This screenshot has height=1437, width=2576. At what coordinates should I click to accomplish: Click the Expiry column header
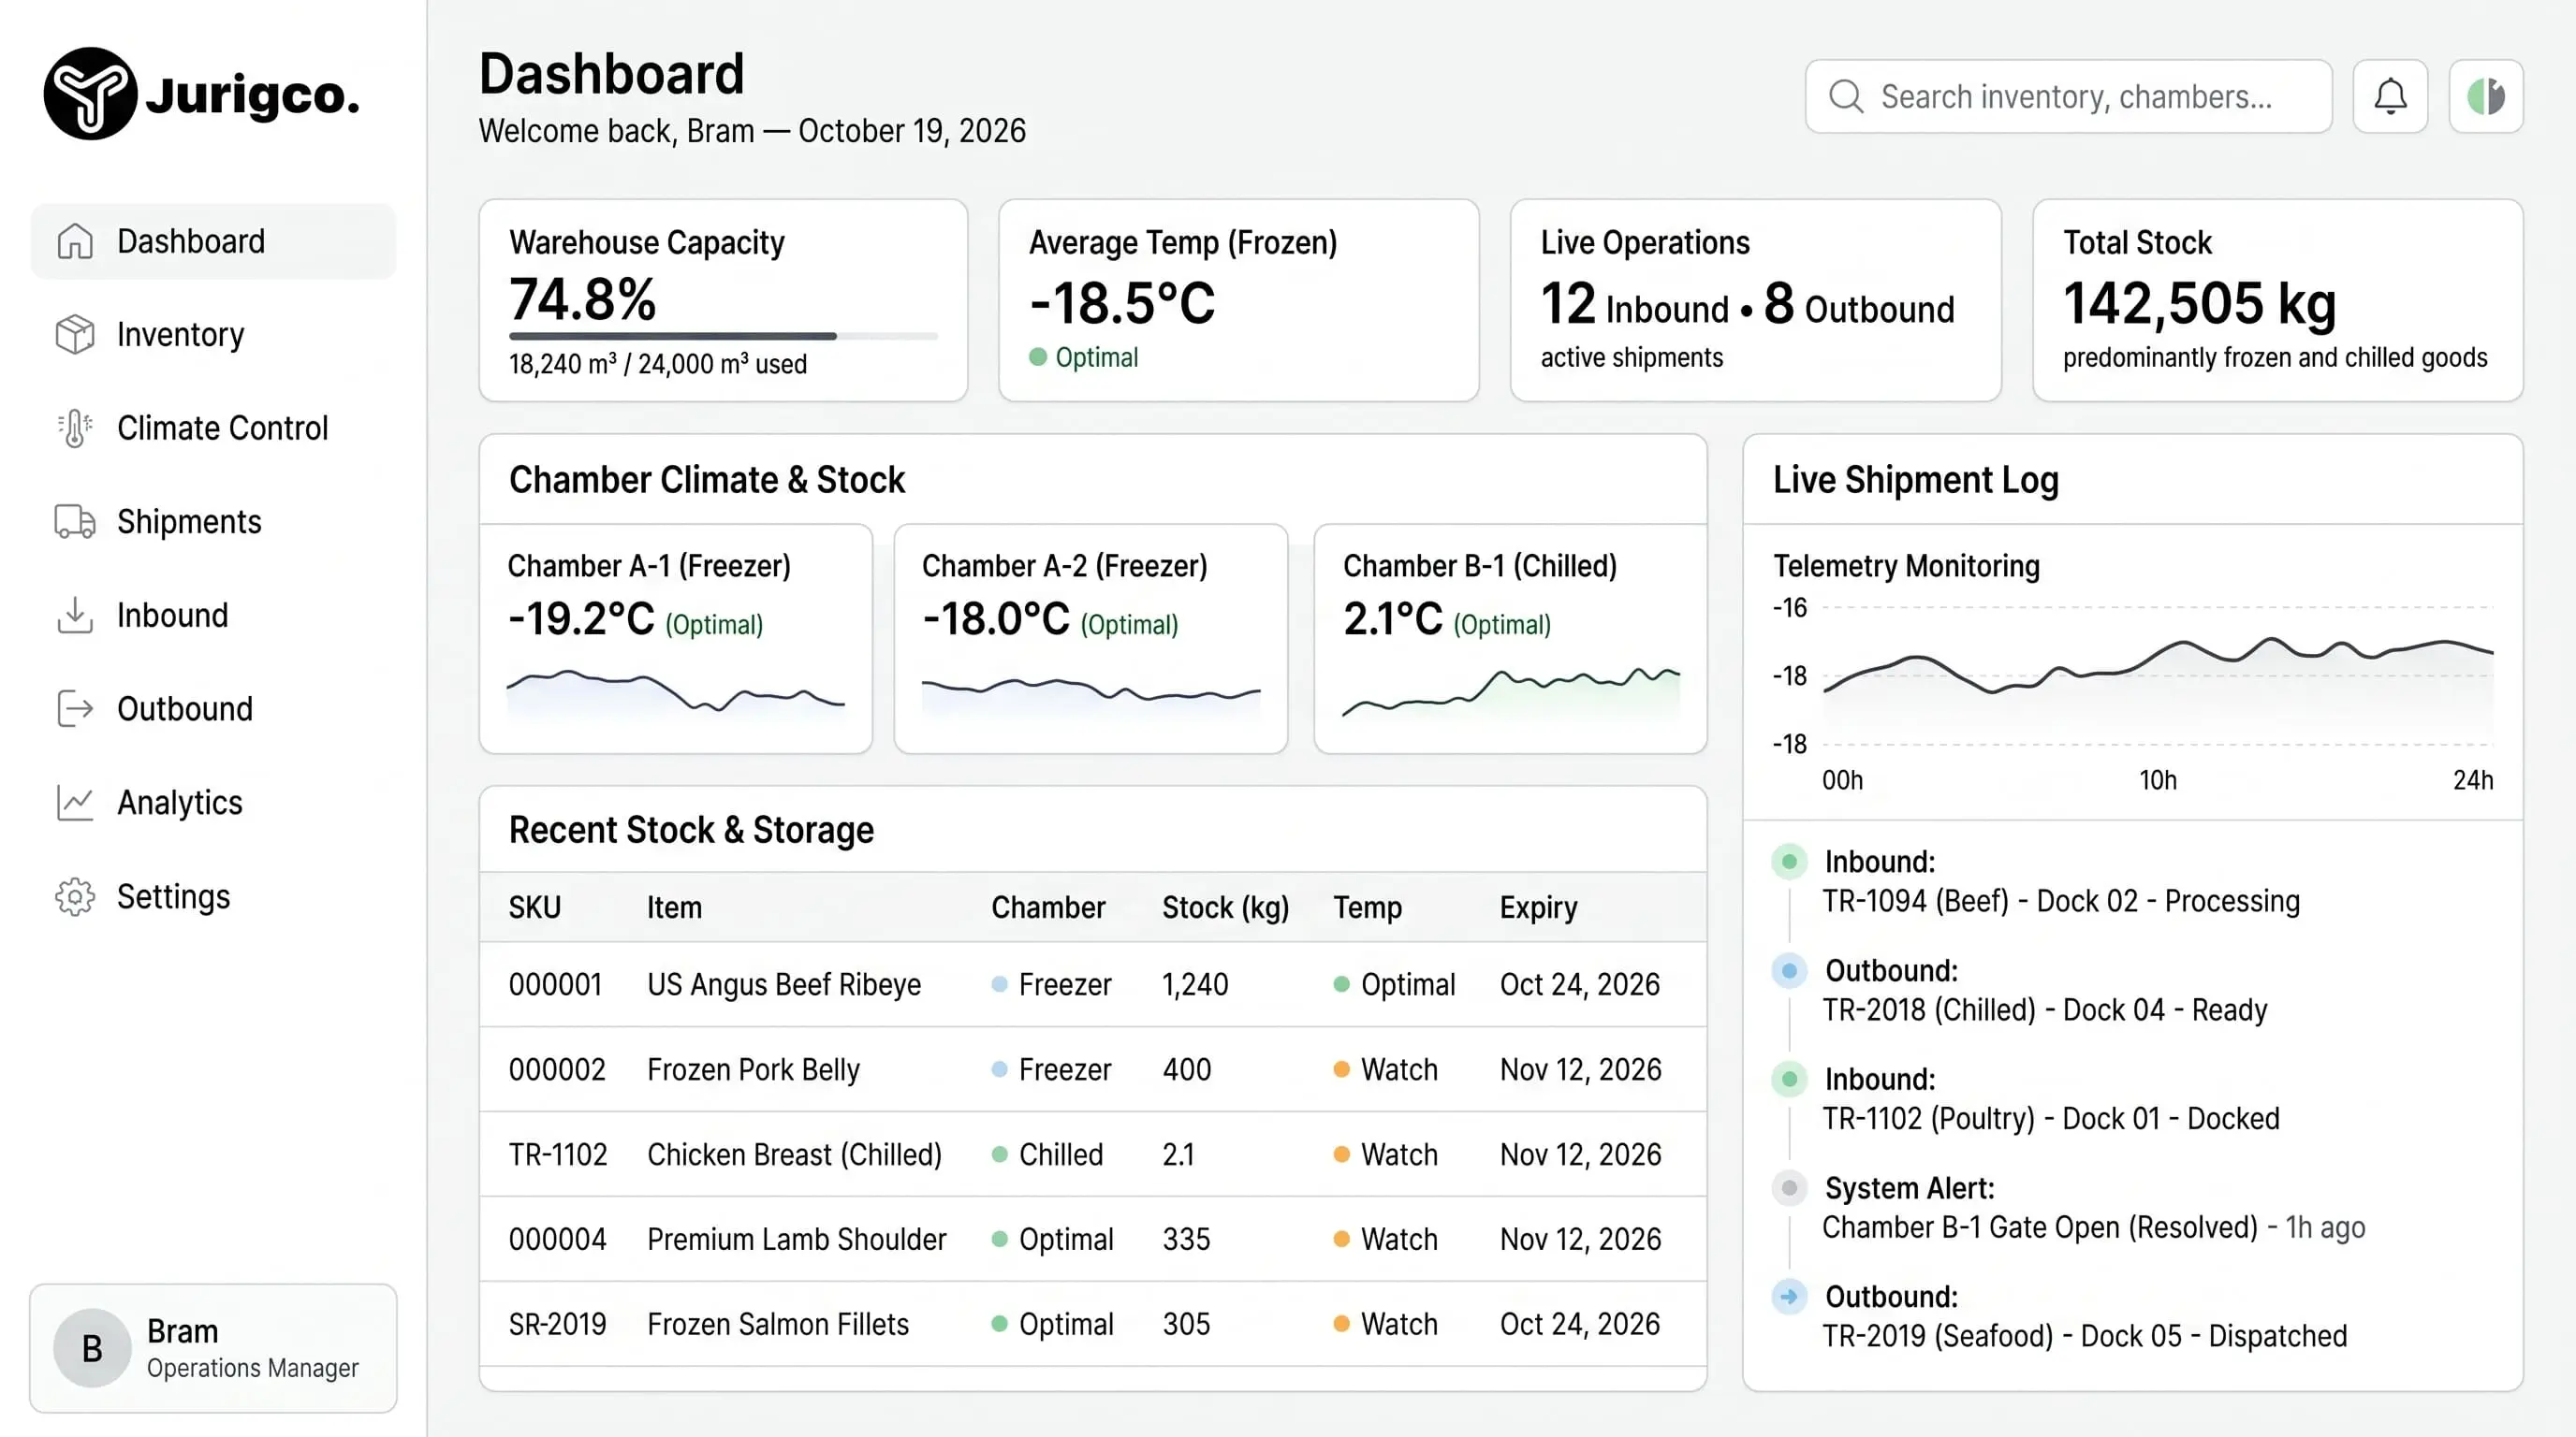[x=1538, y=907]
